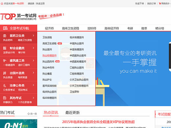The width and height of the screenshot is (171, 128).
Task: Click the 考研英语 sidebar link
Action: click(x=23, y=77)
